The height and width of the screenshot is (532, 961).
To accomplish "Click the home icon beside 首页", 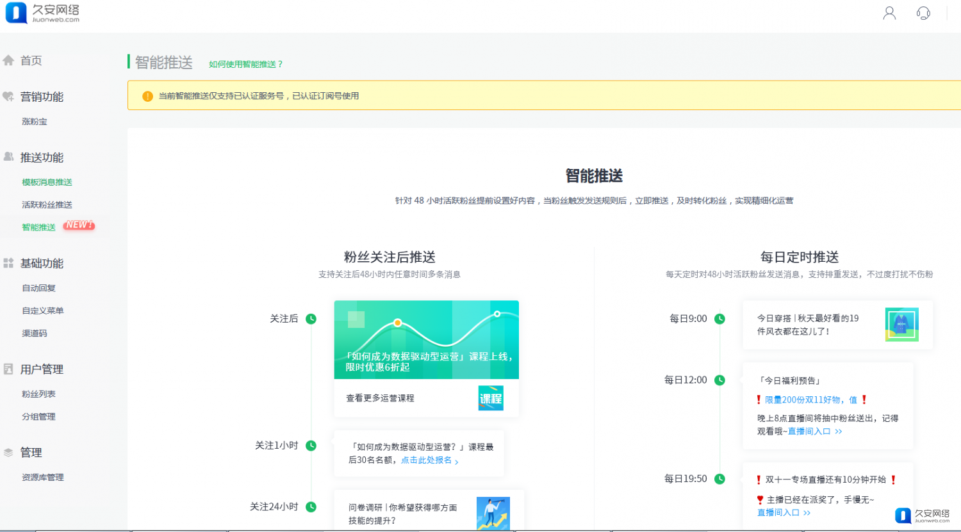I will pos(8,60).
